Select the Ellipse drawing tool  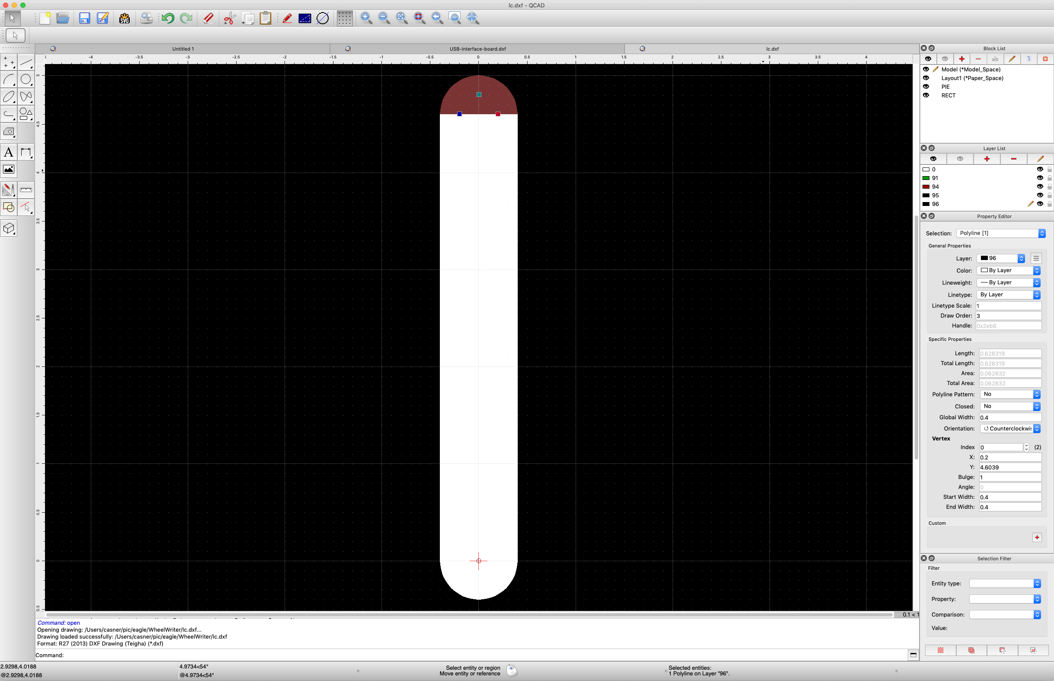tap(9, 97)
